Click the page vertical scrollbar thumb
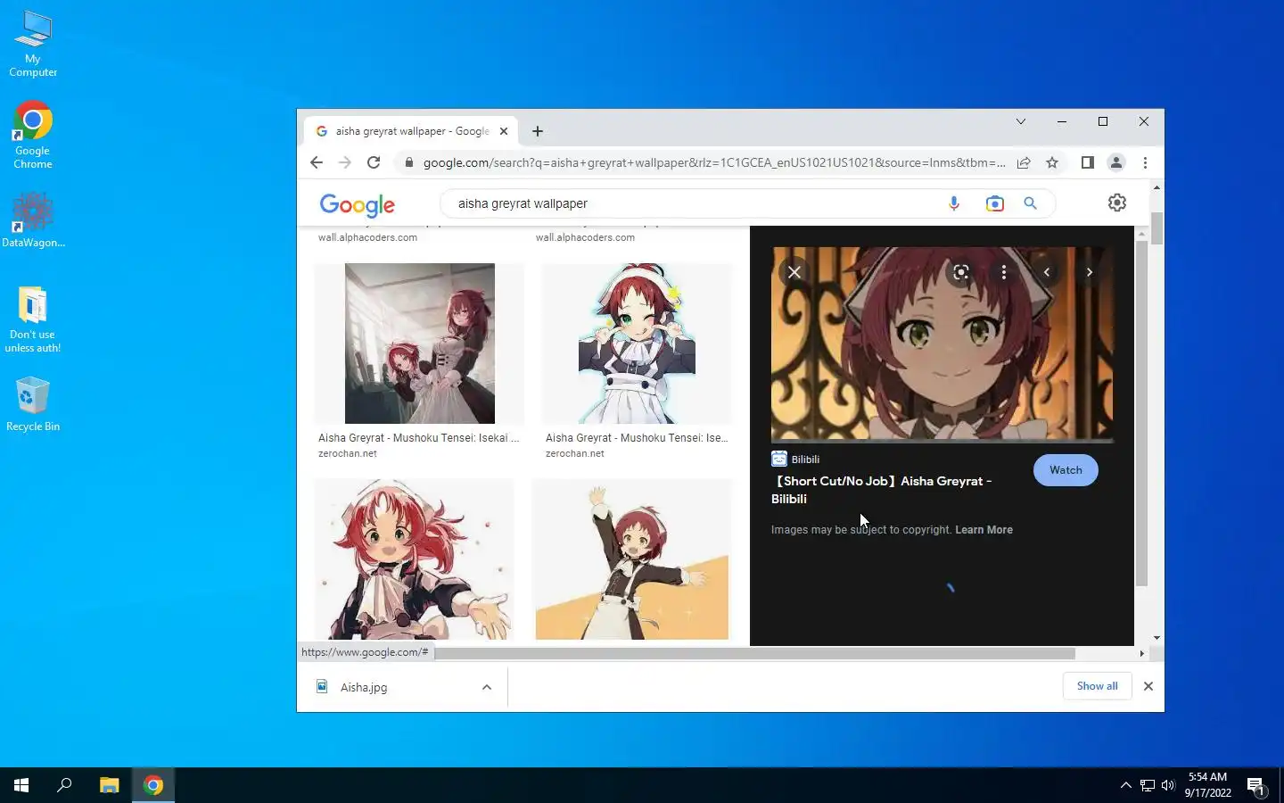 point(1156,228)
